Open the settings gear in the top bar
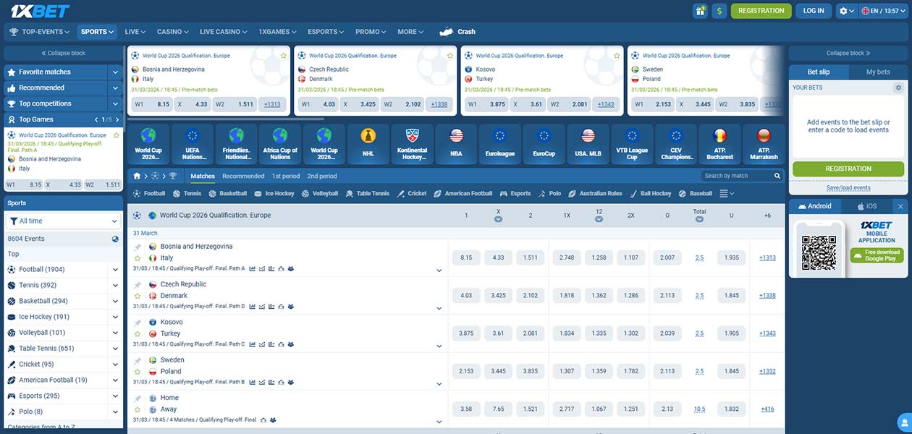Image resolution: width=912 pixels, height=434 pixels. (x=842, y=11)
